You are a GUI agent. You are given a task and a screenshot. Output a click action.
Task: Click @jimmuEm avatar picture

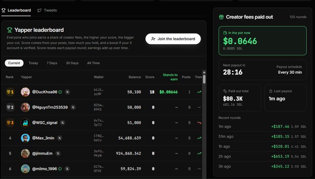pyautogui.click(x=25, y=153)
